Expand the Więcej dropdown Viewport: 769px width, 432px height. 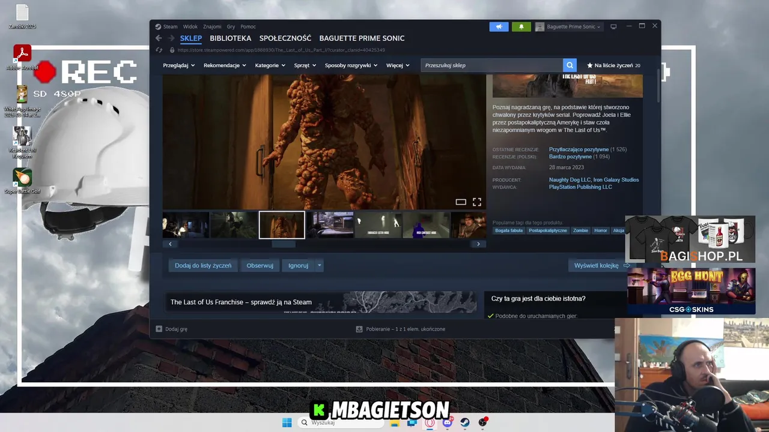[x=398, y=65]
